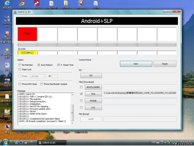Click the PIT file button

(91, 75)
